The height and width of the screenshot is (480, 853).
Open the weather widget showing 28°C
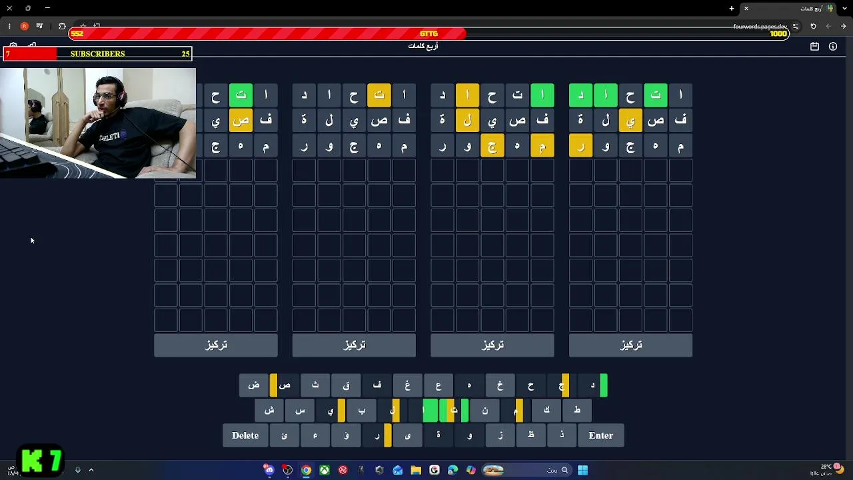832,469
